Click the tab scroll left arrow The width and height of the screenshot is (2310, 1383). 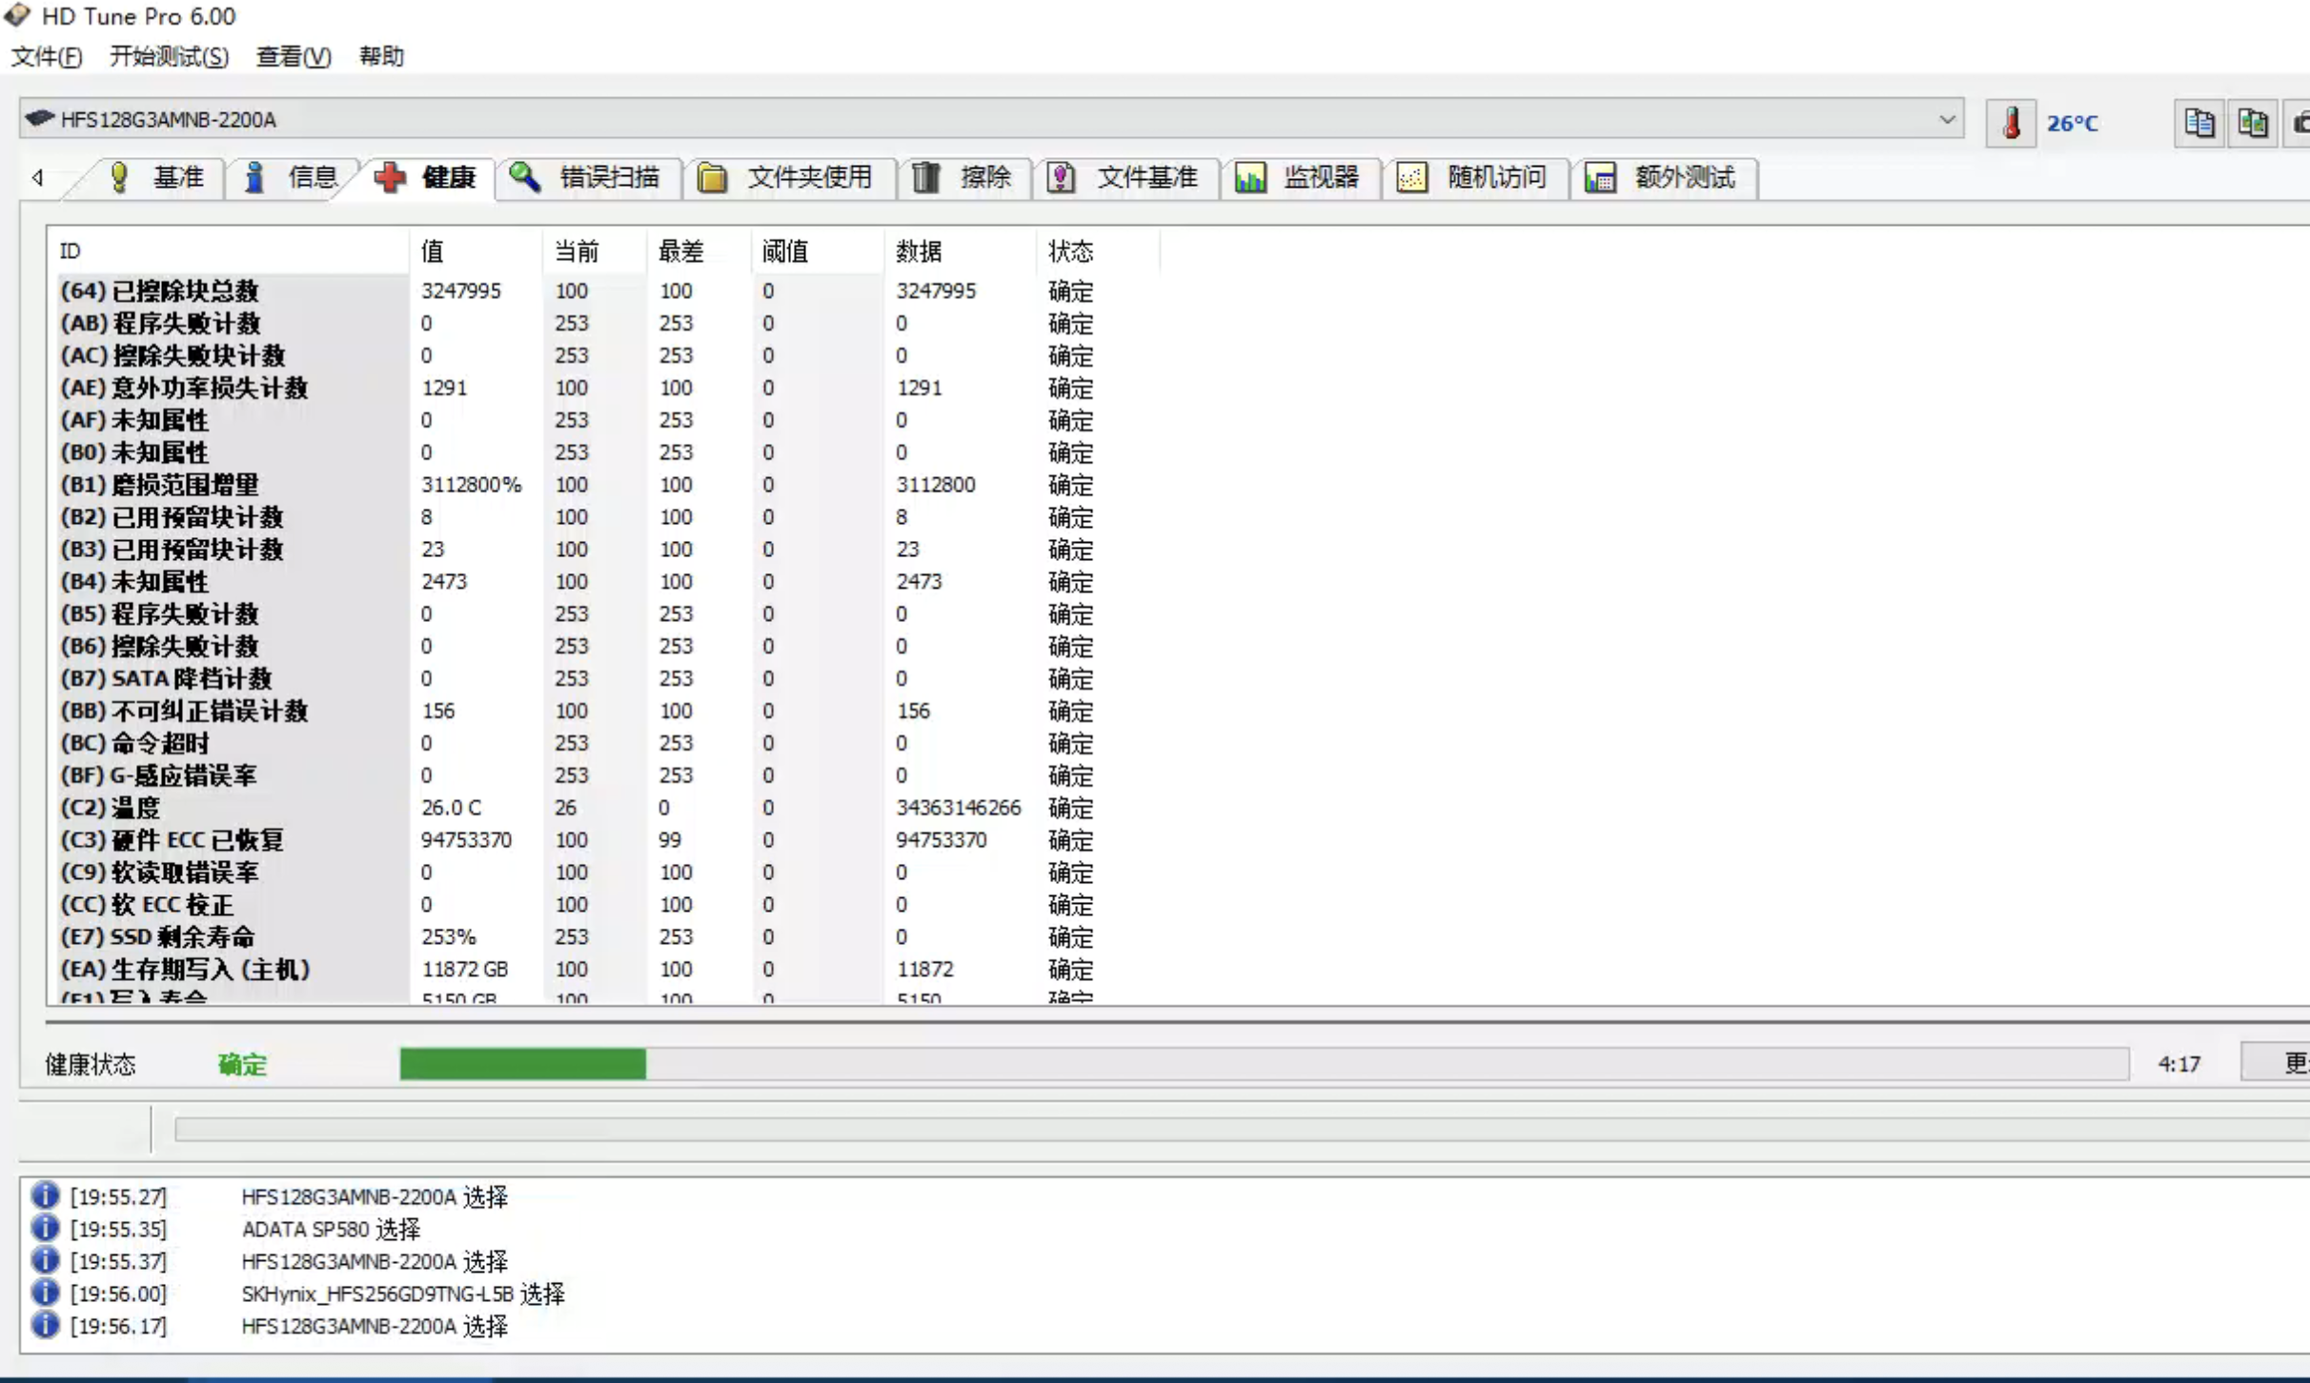pos(38,177)
